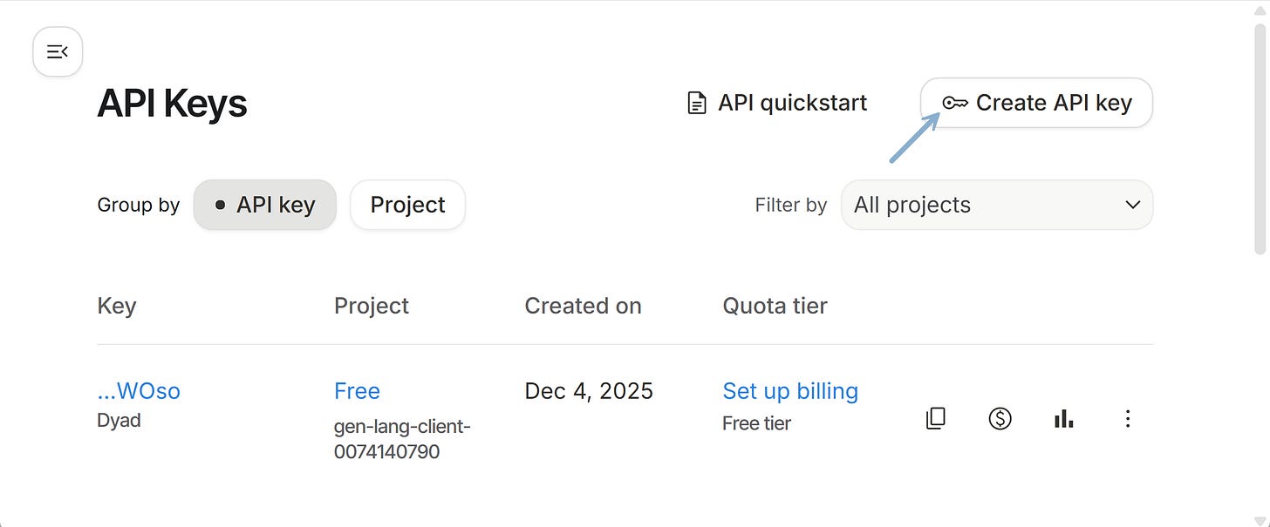Click the key icon inside Create API key

coord(956,102)
